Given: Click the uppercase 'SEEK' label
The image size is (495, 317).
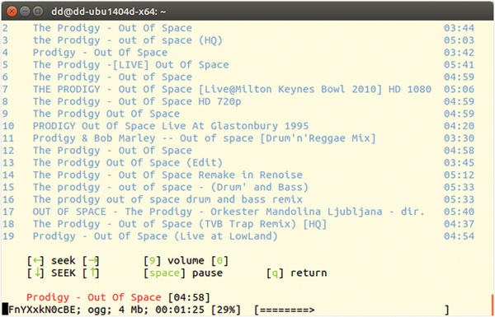Looking at the screenshot, I should 64,273.
